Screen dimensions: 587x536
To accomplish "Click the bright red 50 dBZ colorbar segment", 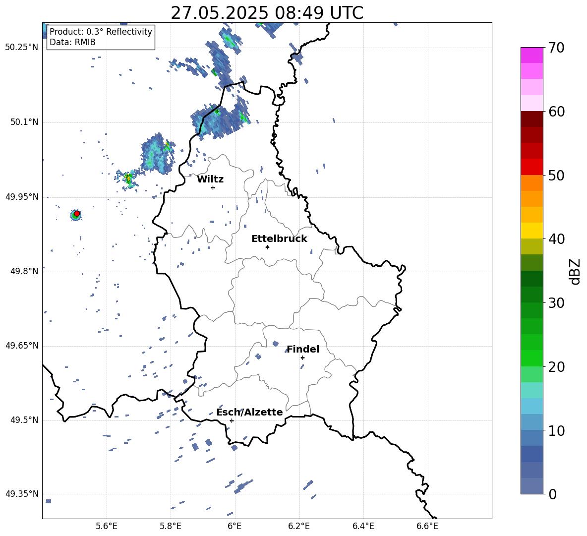I will pos(532,167).
